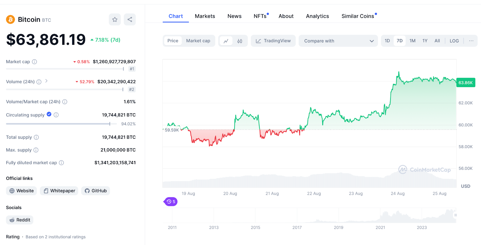Set chart range to 1D
The width and height of the screenshot is (481, 245).
tap(387, 41)
